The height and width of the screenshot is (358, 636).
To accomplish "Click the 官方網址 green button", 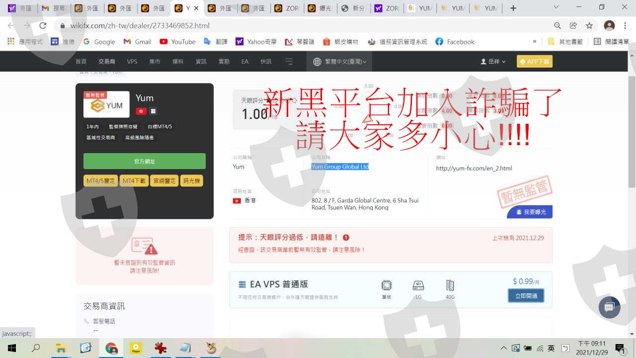I will (145, 161).
